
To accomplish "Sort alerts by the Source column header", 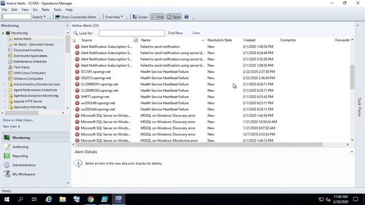I will point(87,40).
